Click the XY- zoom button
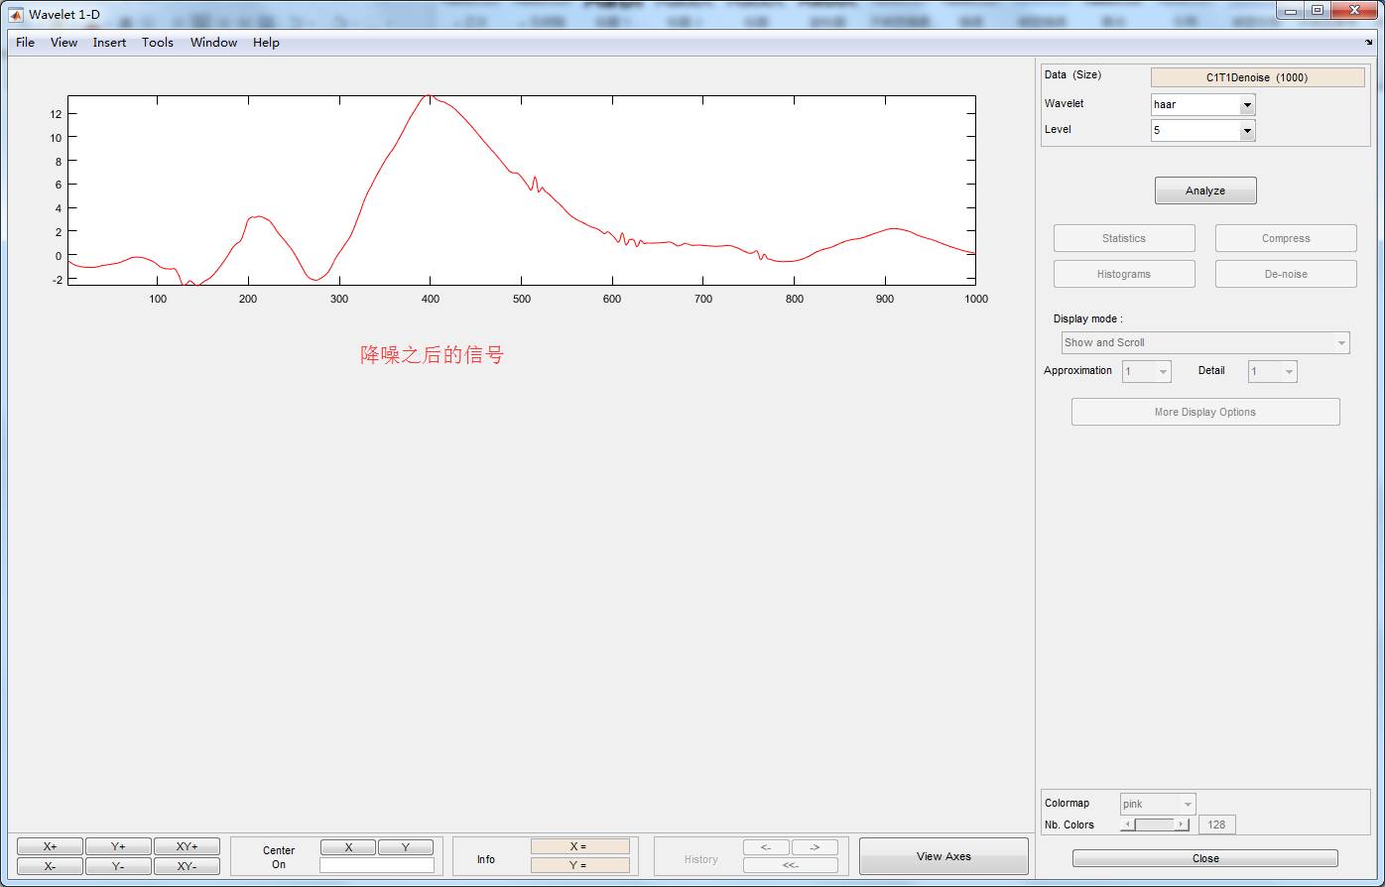The width and height of the screenshot is (1385, 887). coord(187,866)
